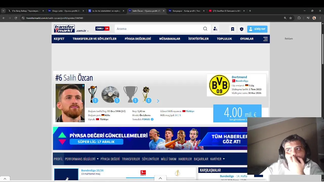The height and width of the screenshot is (182, 324).
Task: Click the Bundesliga 14. Hafta link
Action: tap(233, 176)
